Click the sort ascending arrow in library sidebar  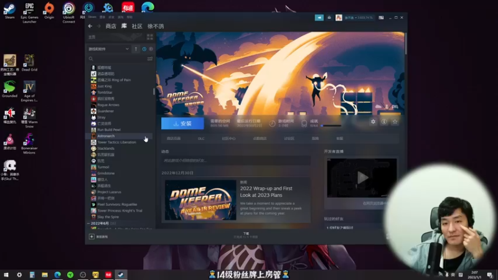[136, 49]
